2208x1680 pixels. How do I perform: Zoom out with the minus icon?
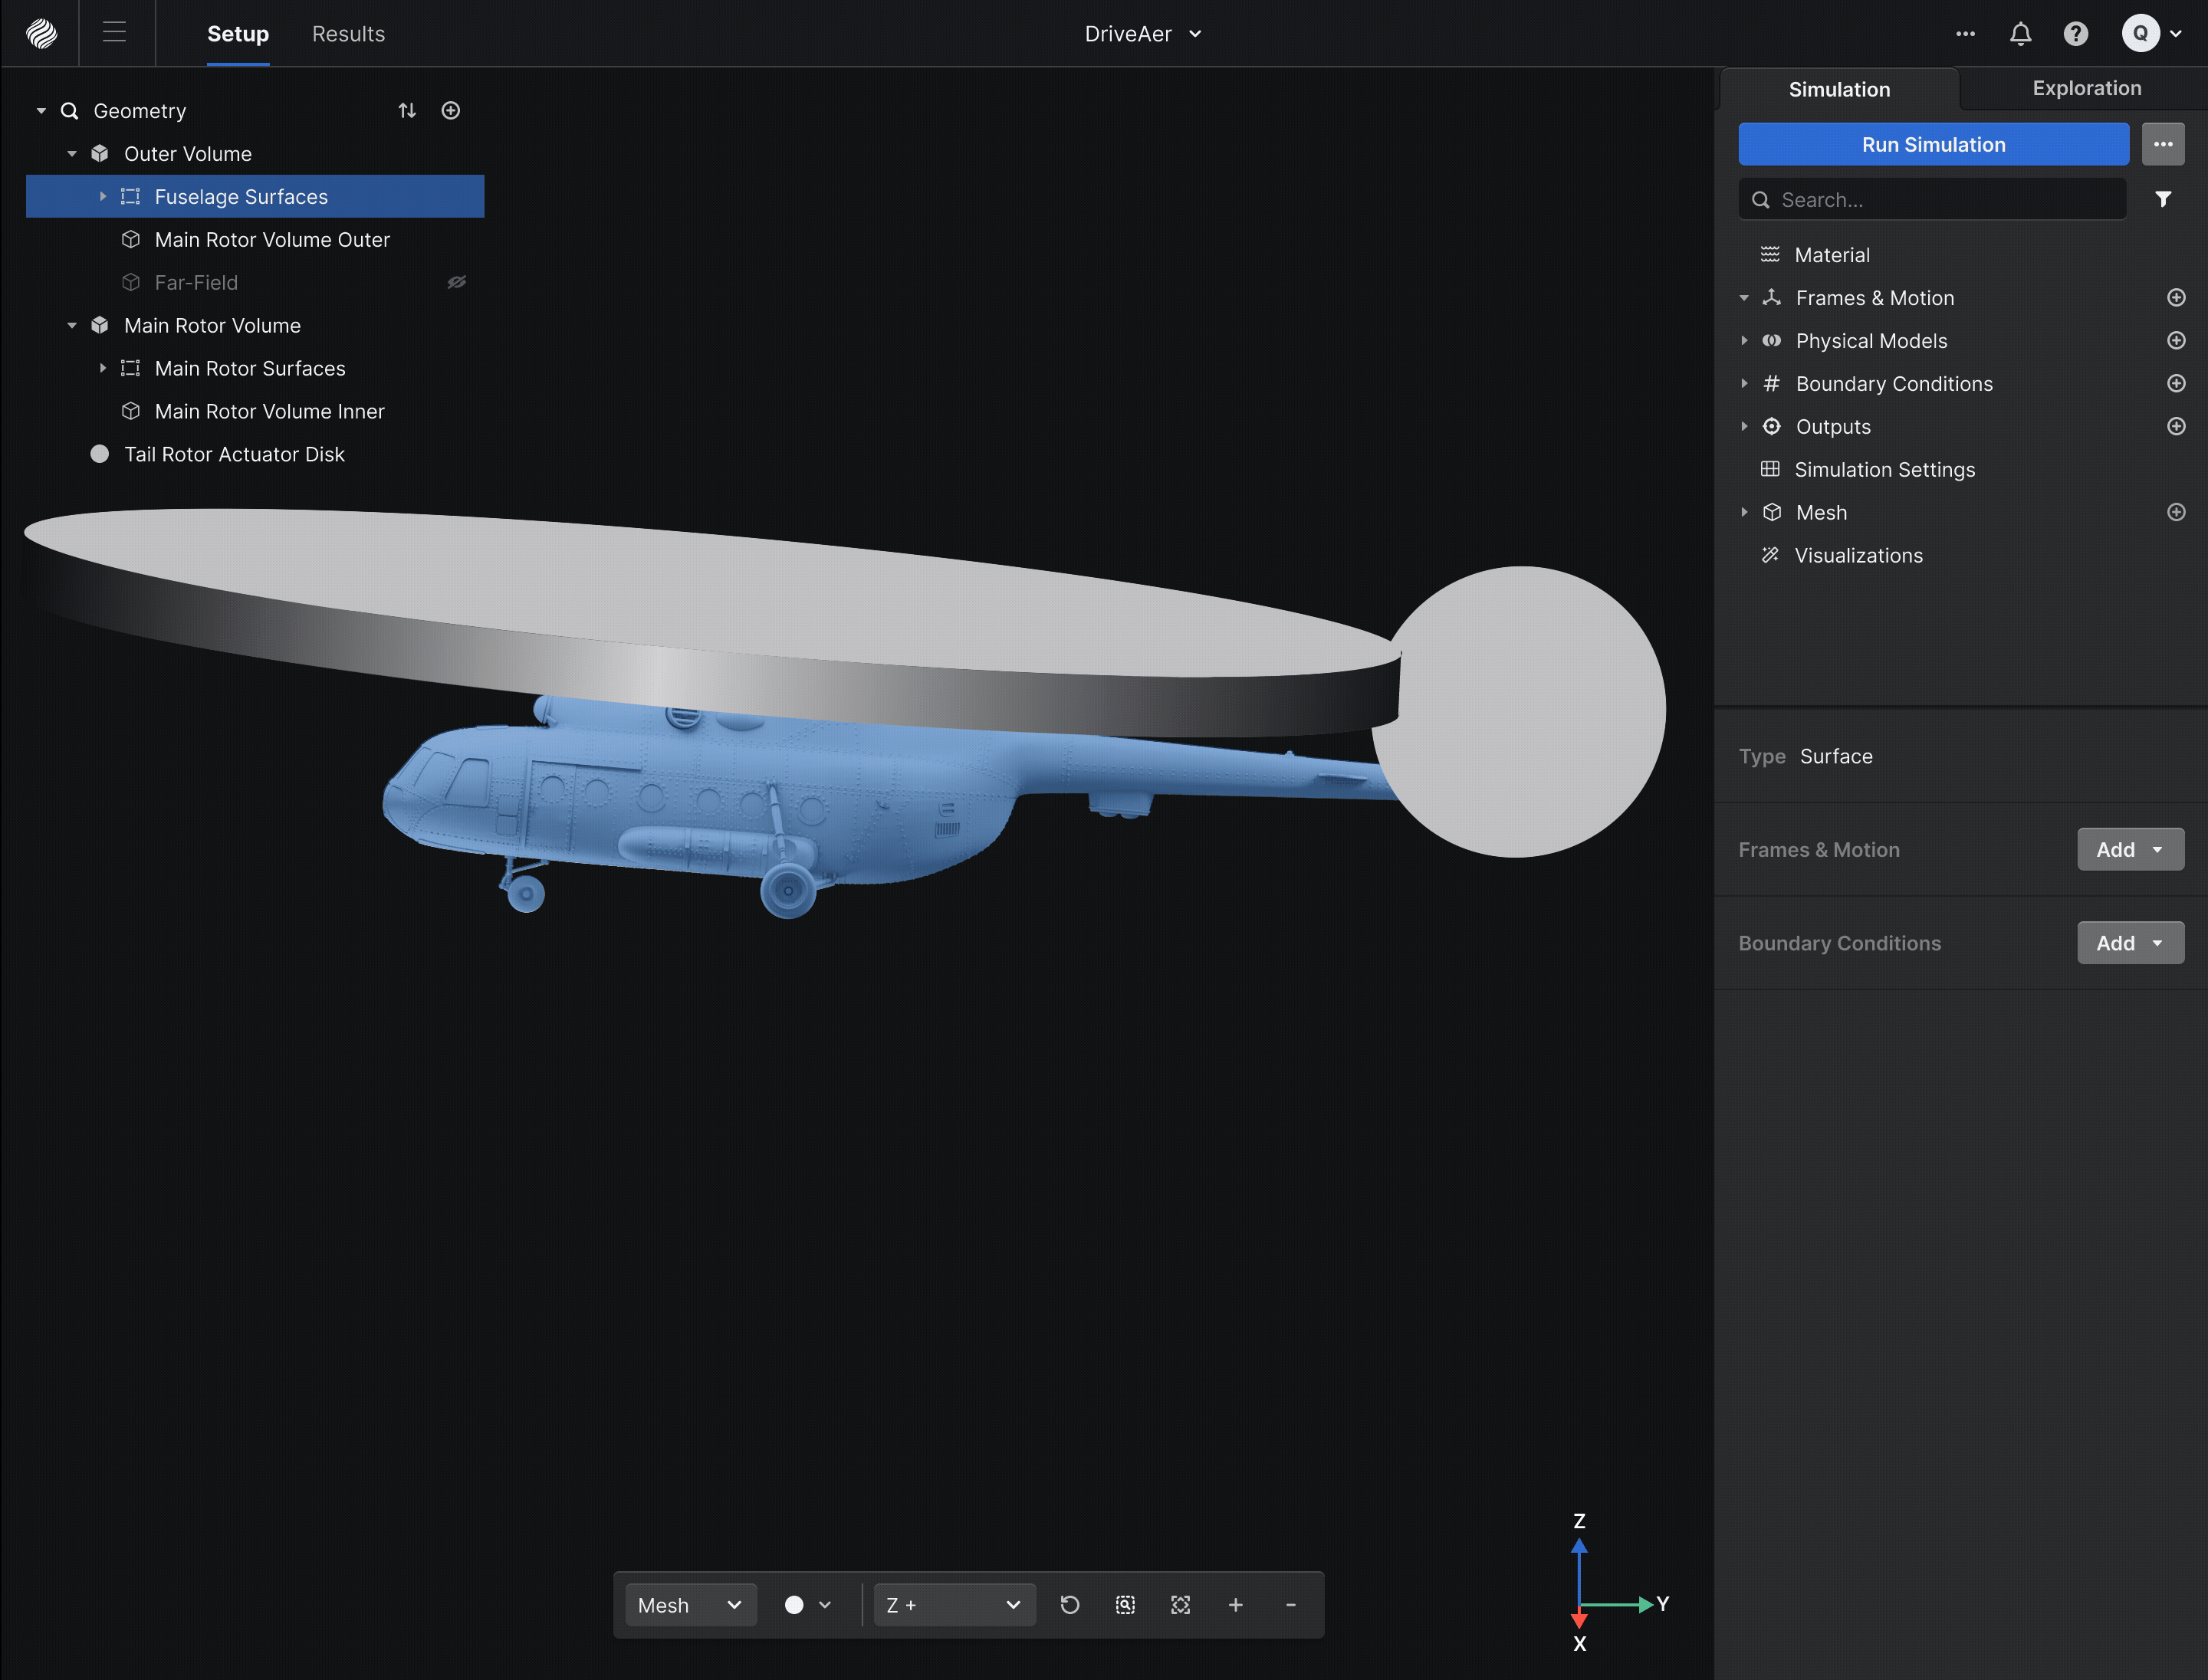(x=1290, y=1605)
